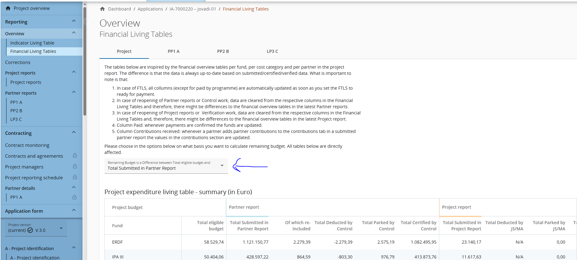Click lock icon beside Project reporting schedule
The image size is (577, 260).
click(75, 177)
